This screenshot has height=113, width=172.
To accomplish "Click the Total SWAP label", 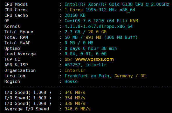I will (17, 43).
